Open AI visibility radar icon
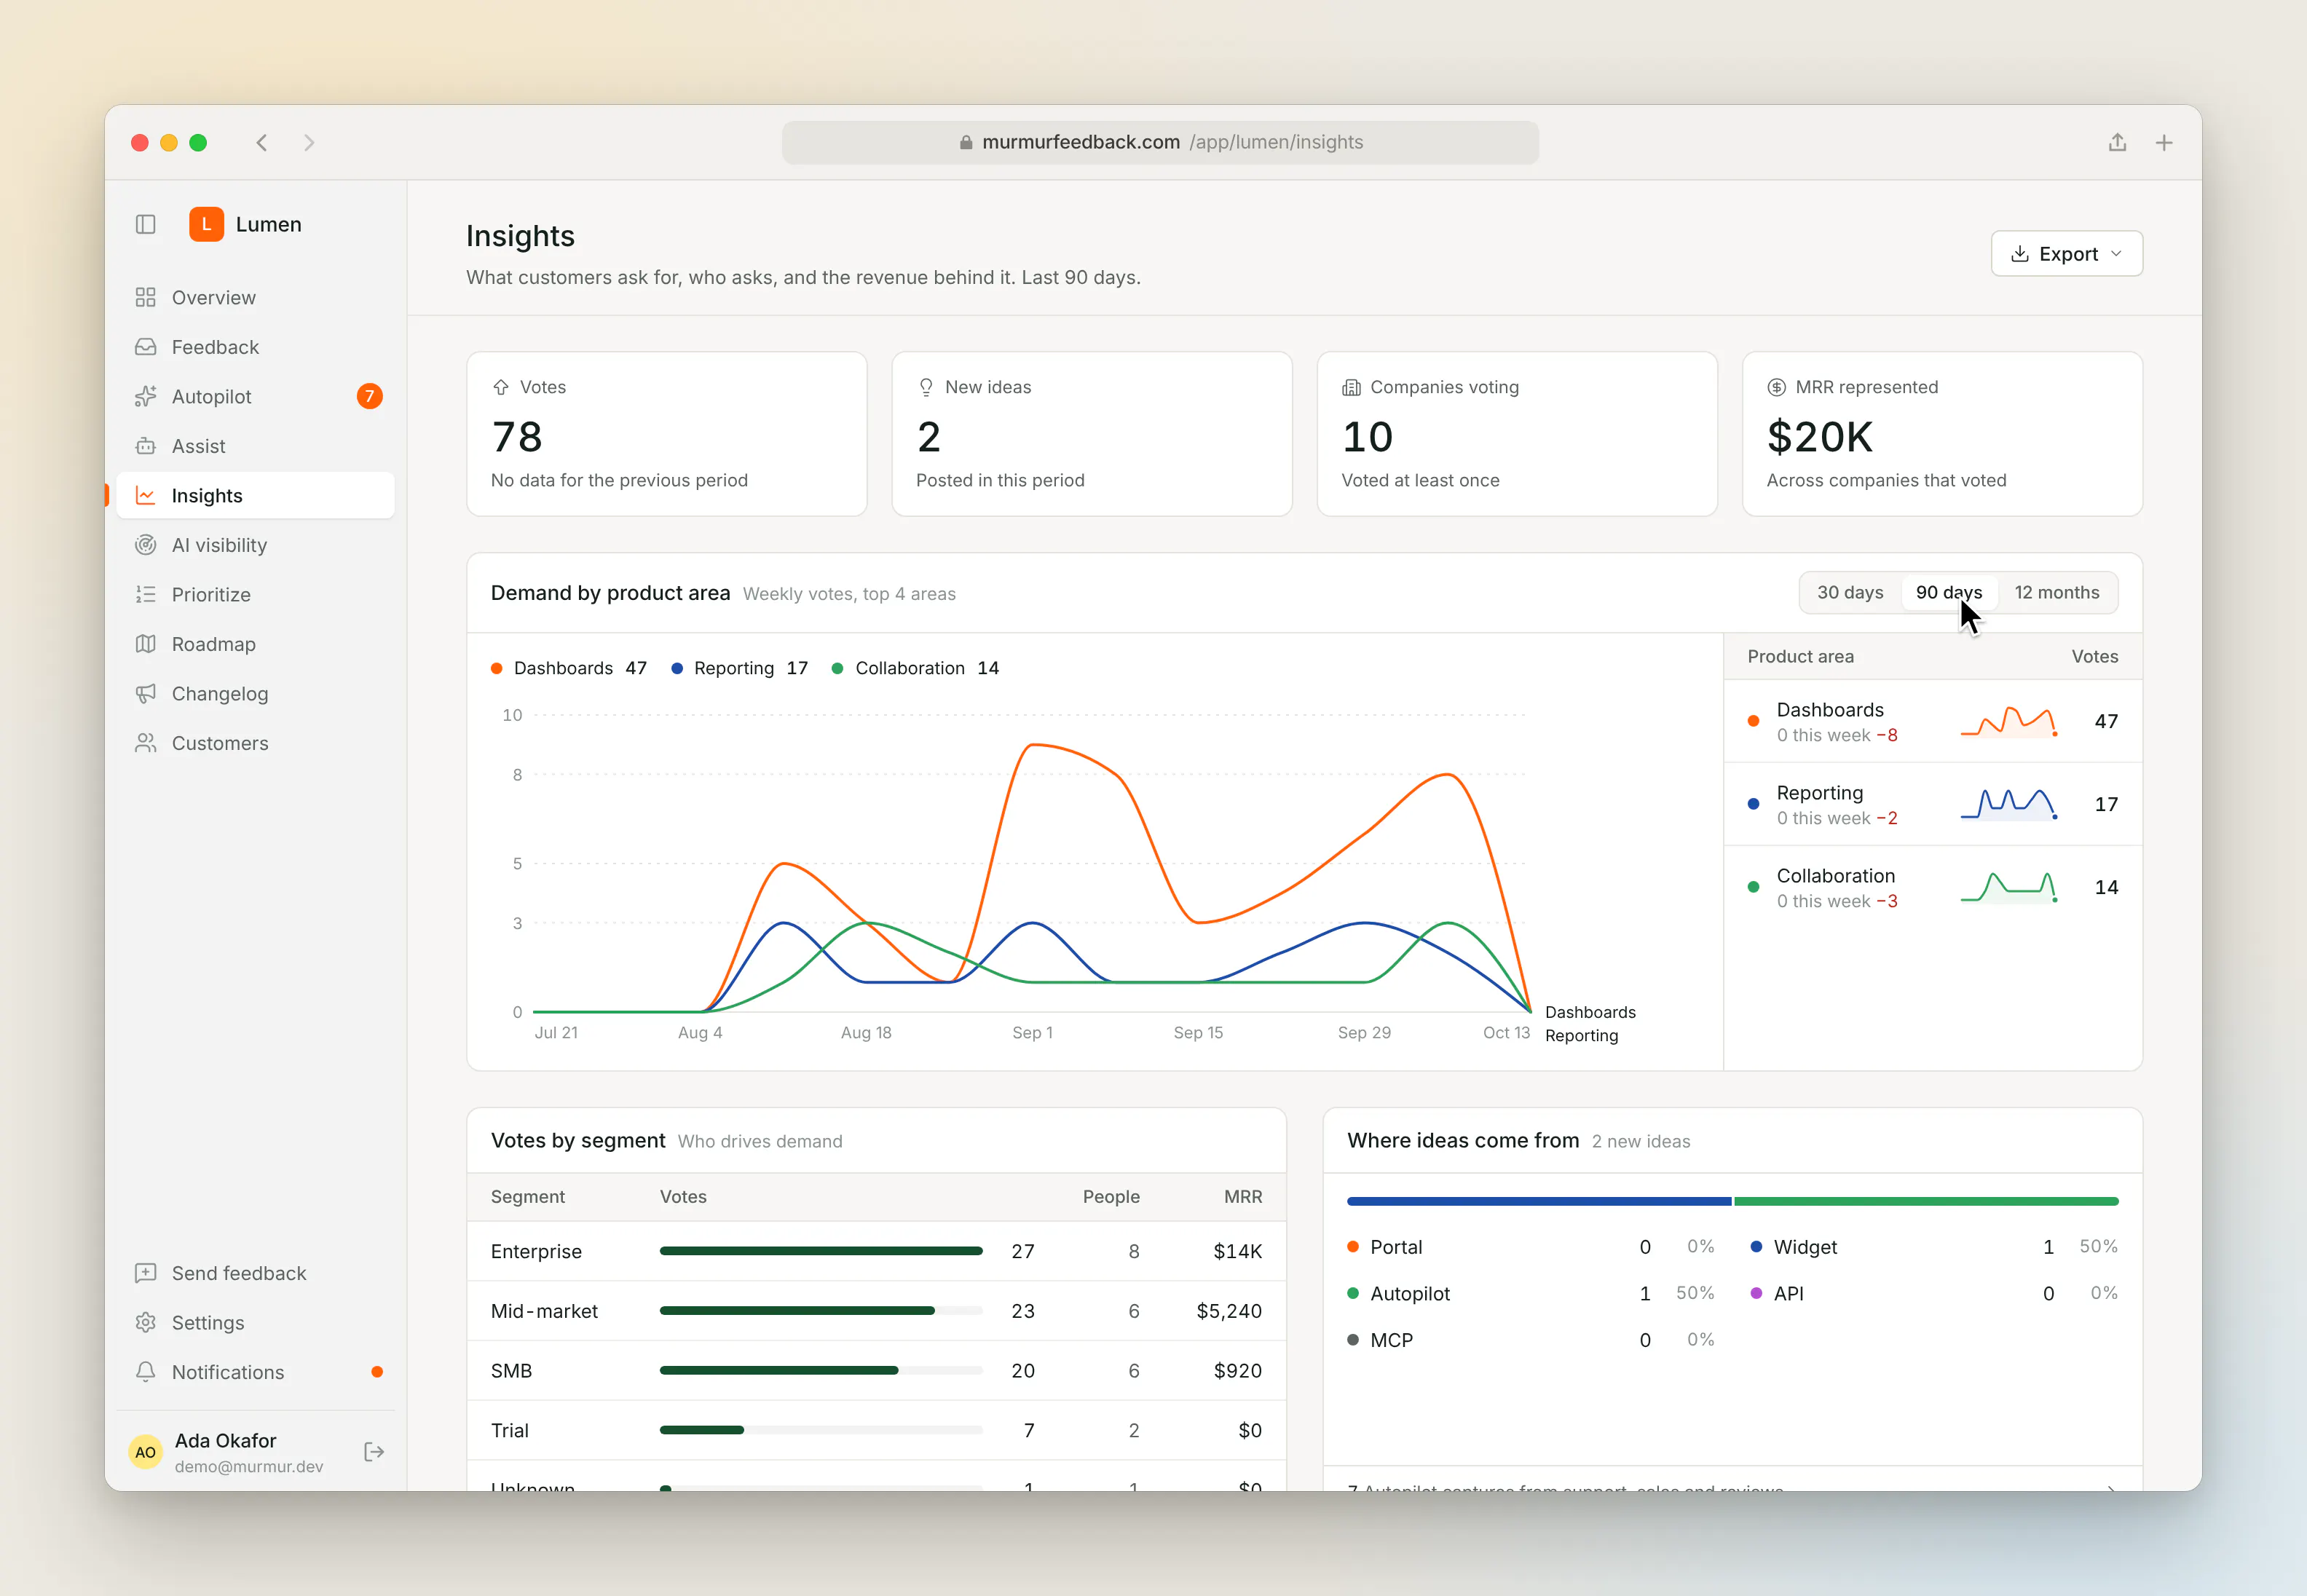2307x1596 pixels. [x=146, y=545]
